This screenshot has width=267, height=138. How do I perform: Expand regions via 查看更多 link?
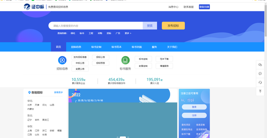tap(58, 92)
